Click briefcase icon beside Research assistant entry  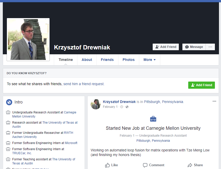point(8,123)
